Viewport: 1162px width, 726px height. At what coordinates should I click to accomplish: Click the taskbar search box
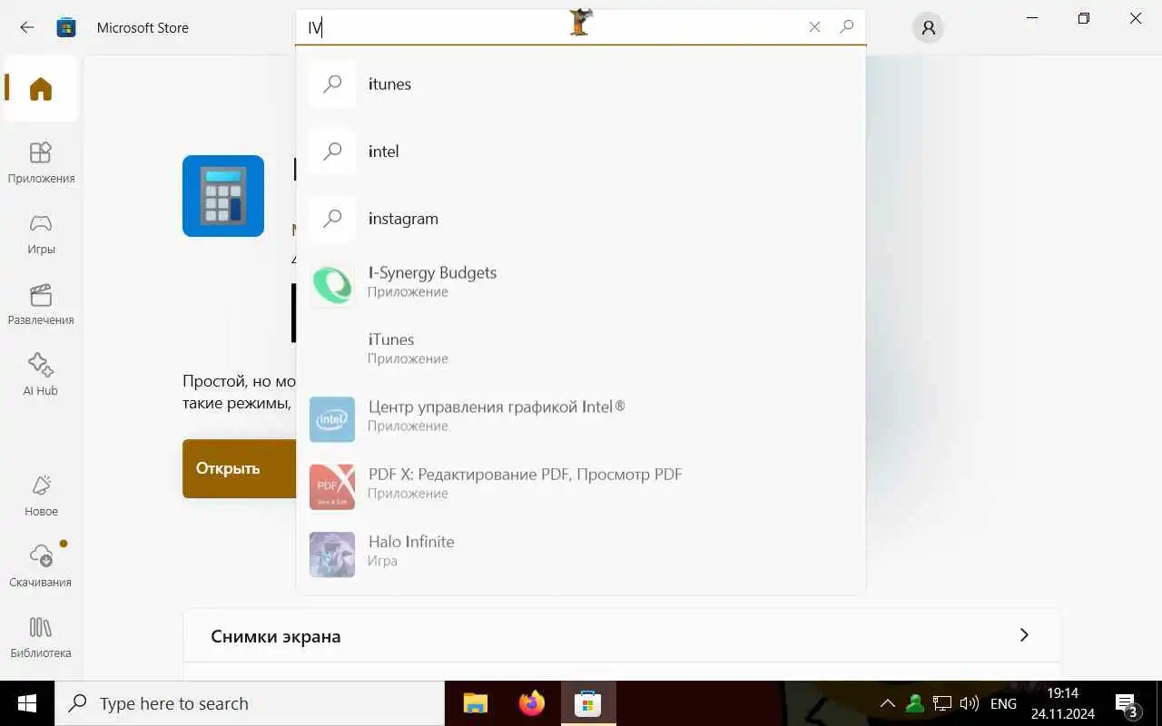(x=250, y=703)
